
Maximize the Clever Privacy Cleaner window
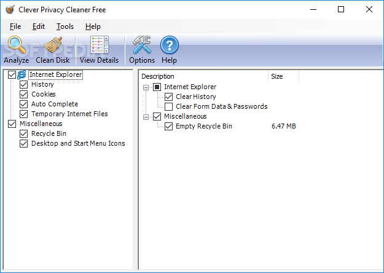(x=341, y=10)
